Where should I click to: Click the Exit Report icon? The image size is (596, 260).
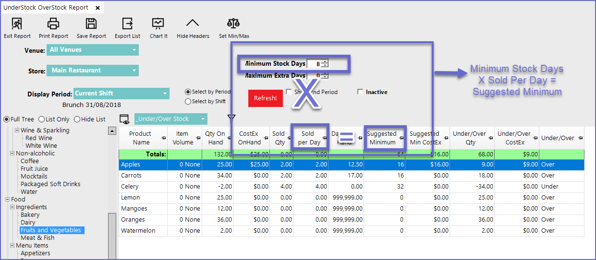(17, 24)
